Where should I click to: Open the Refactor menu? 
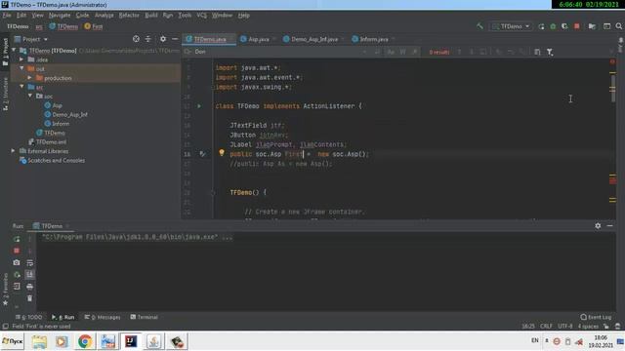click(129, 16)
